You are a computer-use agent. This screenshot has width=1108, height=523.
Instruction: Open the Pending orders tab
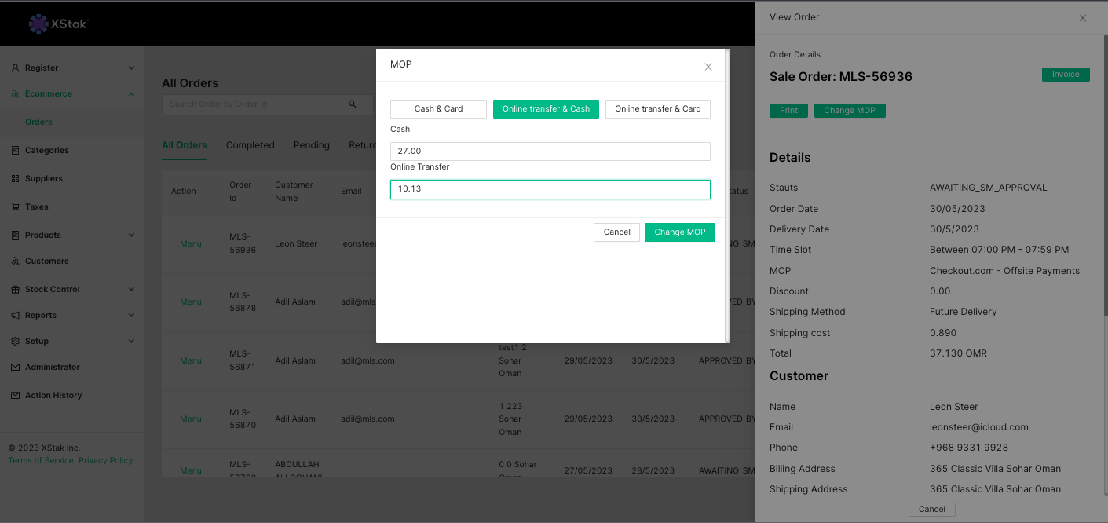point(311,145)
